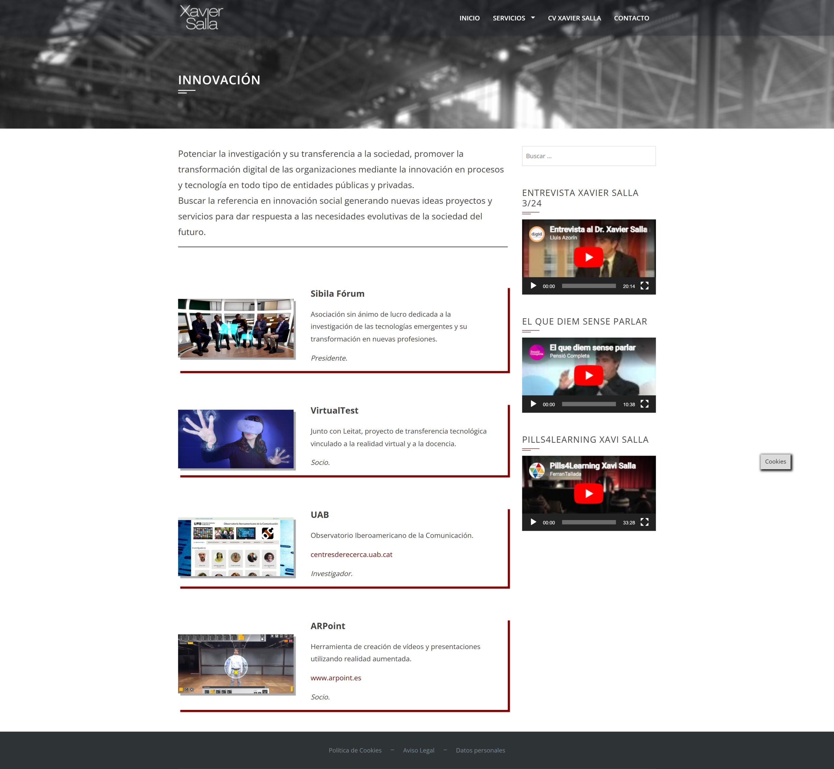The width and height of the screenshot is (834, 769).
Task: Click the Xavier Salla logo in the header
Action: tap(201, 18)
